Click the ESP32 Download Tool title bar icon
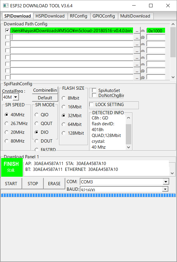 (6, 6)
